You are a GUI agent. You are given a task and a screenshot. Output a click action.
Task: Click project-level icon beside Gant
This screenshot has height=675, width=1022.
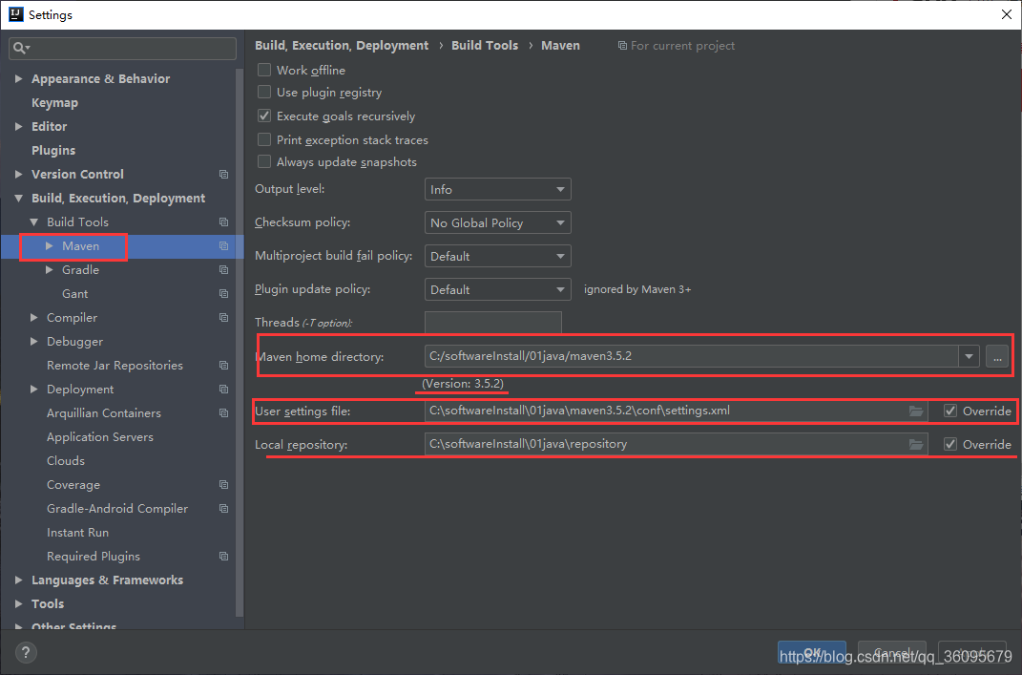223,293
